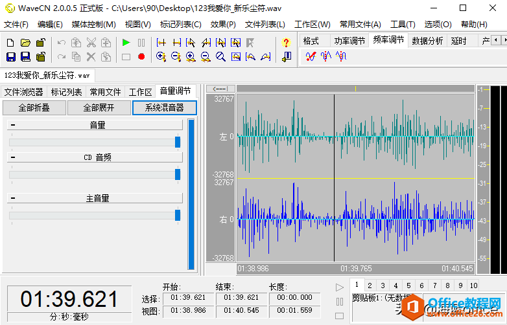This screenshot has width=507, height=325.
Task: Click the 主音量 slider handle
Action: click(178, 216)
